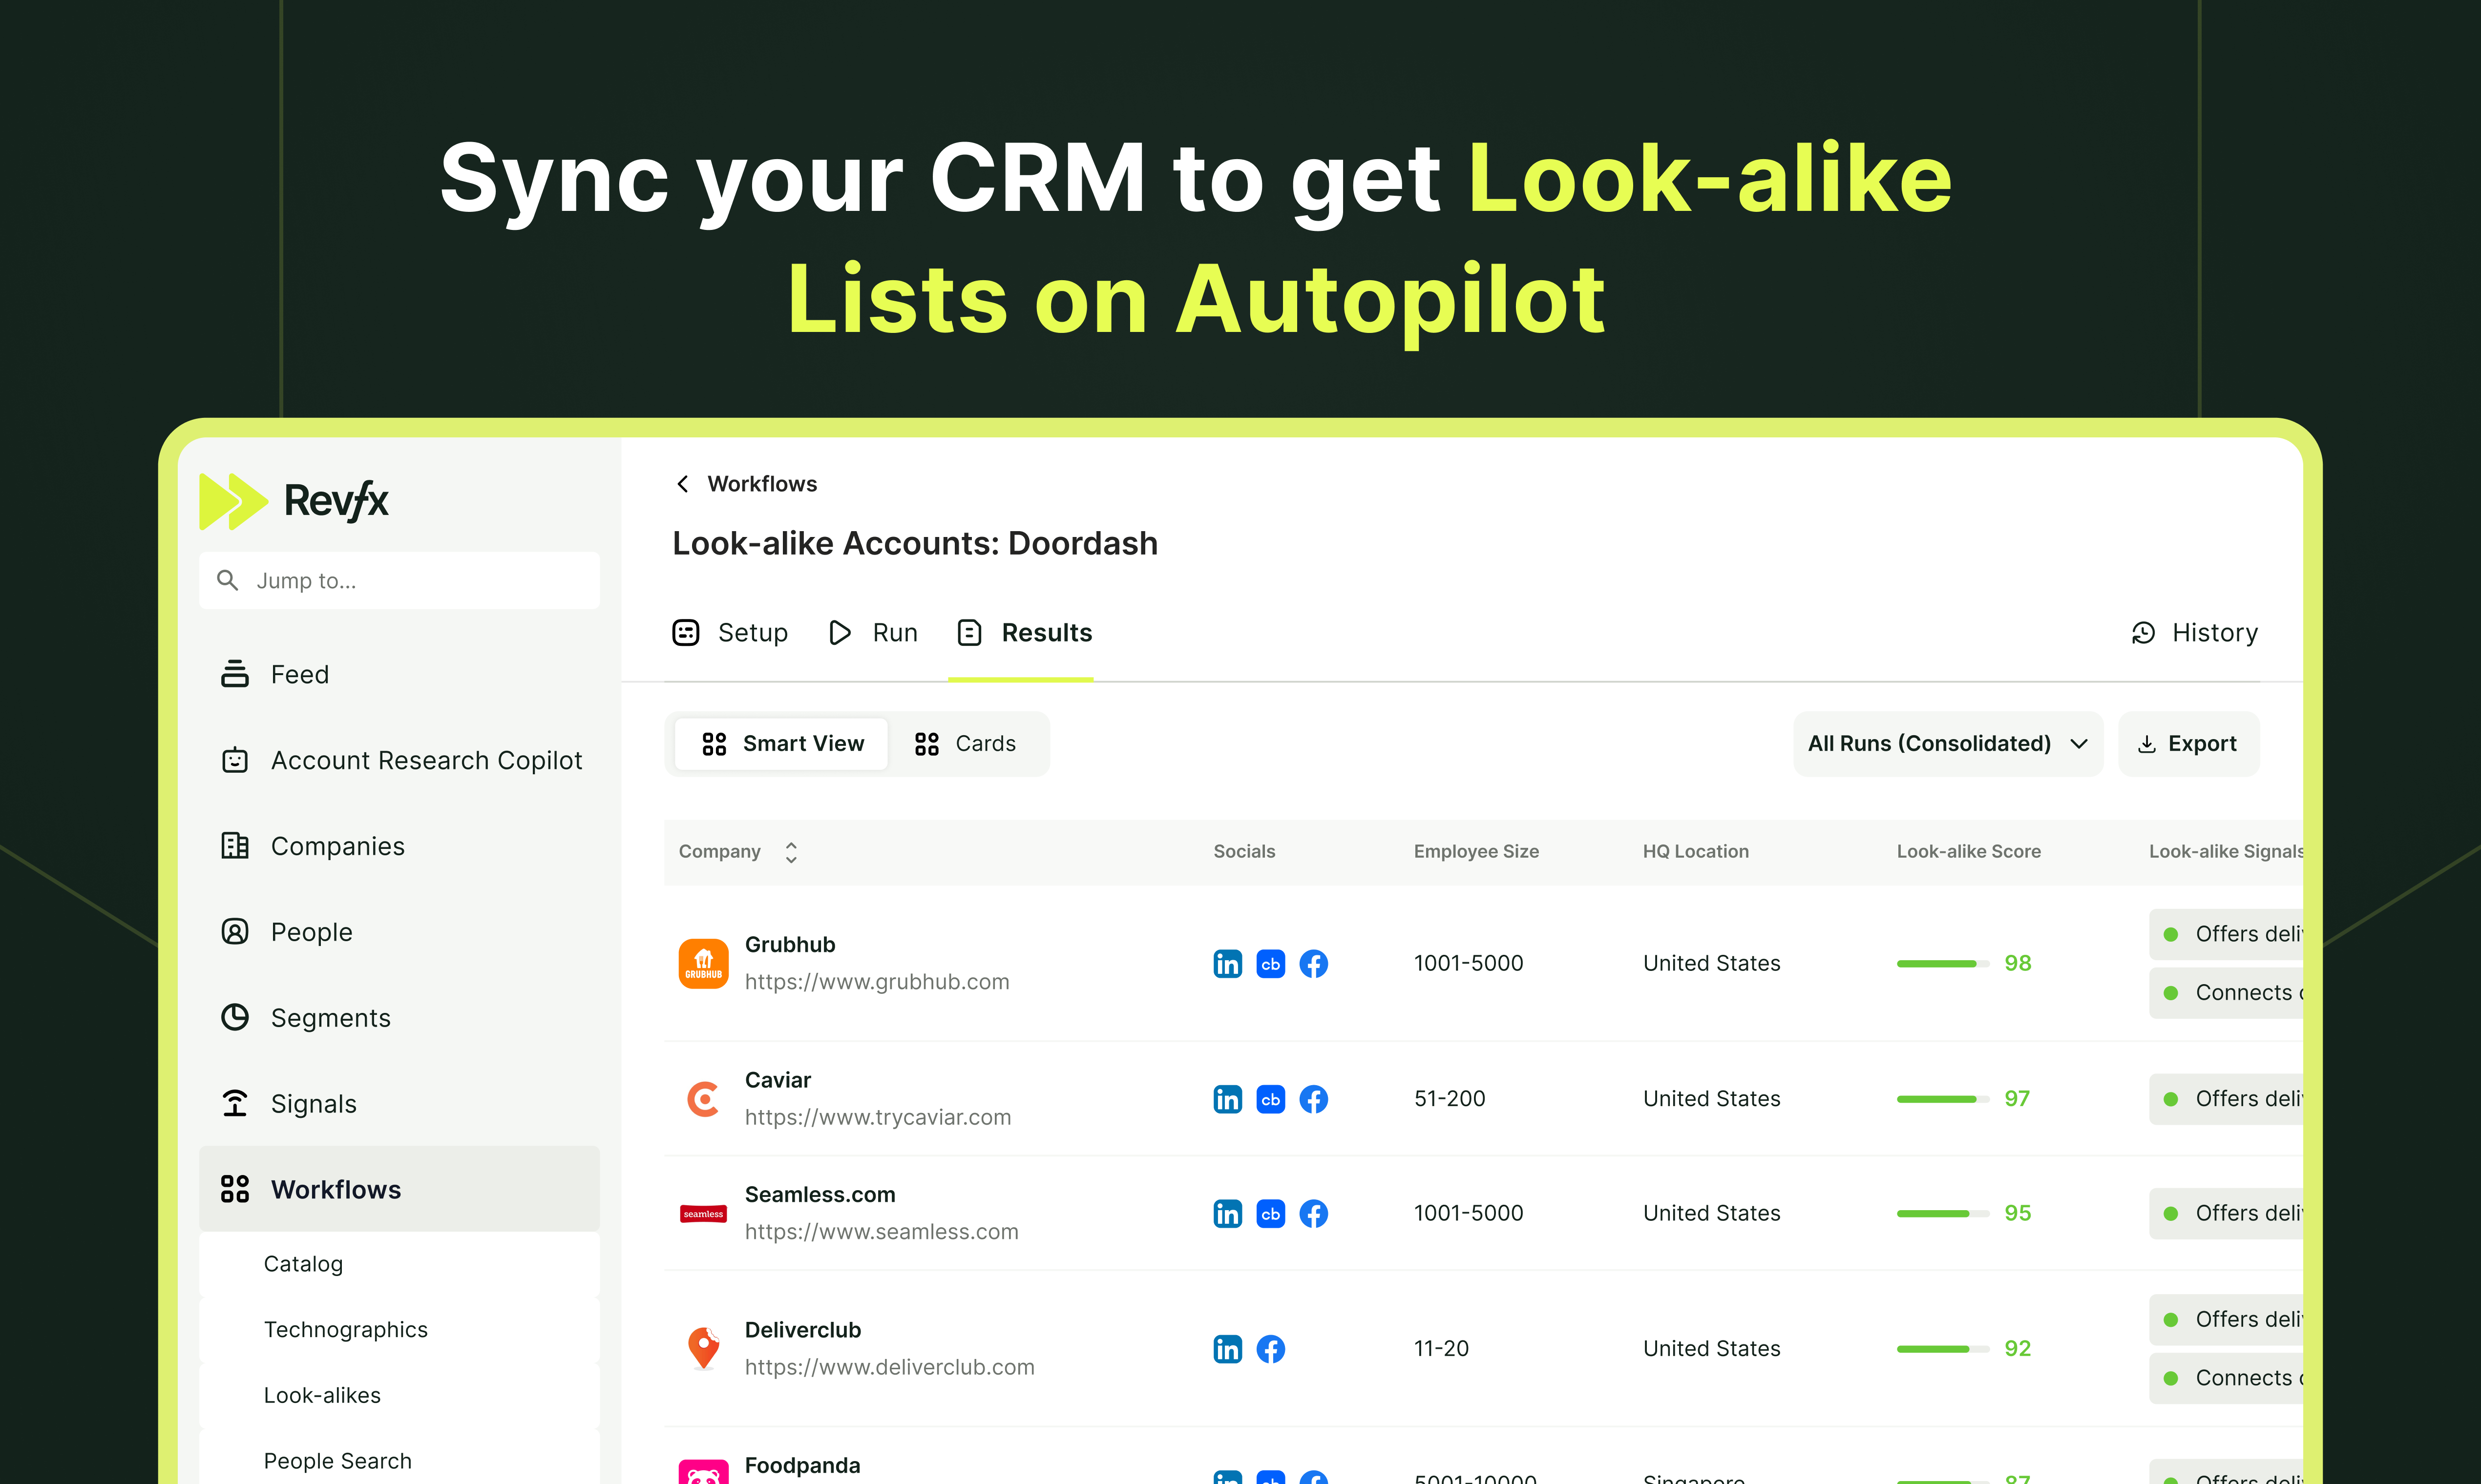Select the Results tab
This screenshot has width=2481, height=1484.
click(x=1025, y=633)
